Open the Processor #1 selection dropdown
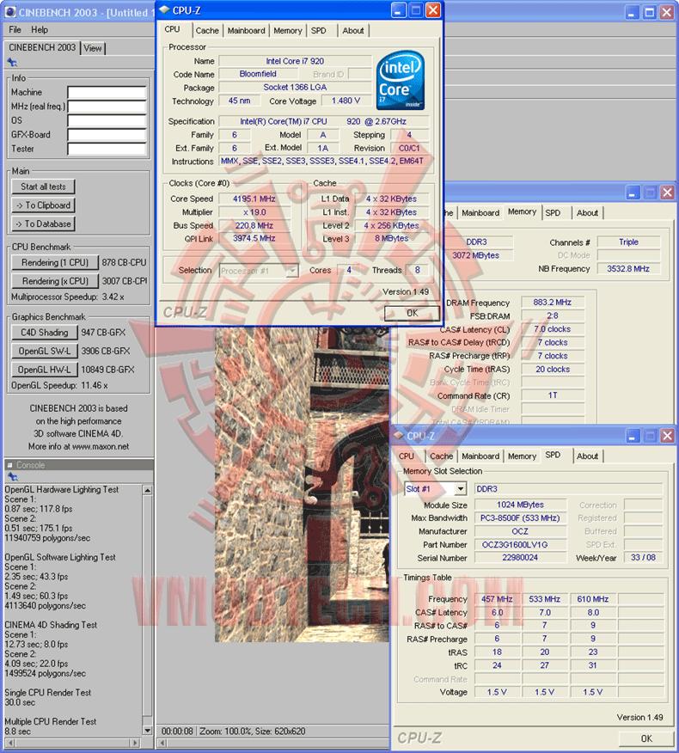 259,271
